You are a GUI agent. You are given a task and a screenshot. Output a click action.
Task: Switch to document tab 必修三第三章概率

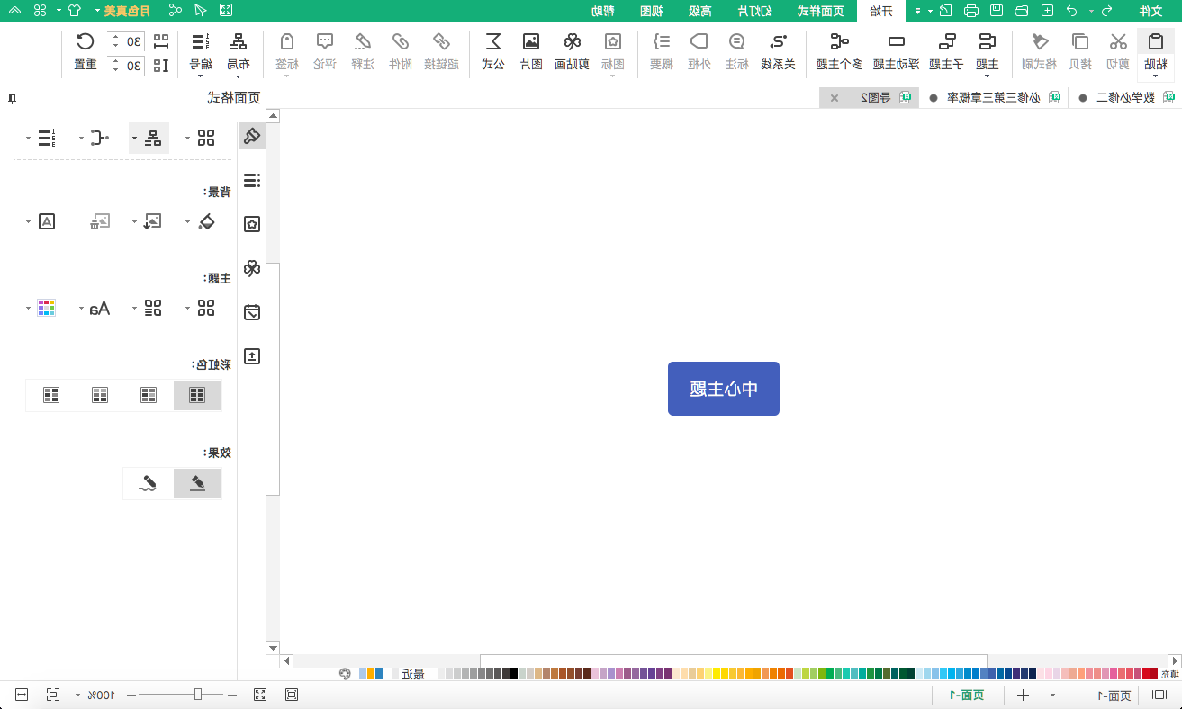tap(995, 98)
